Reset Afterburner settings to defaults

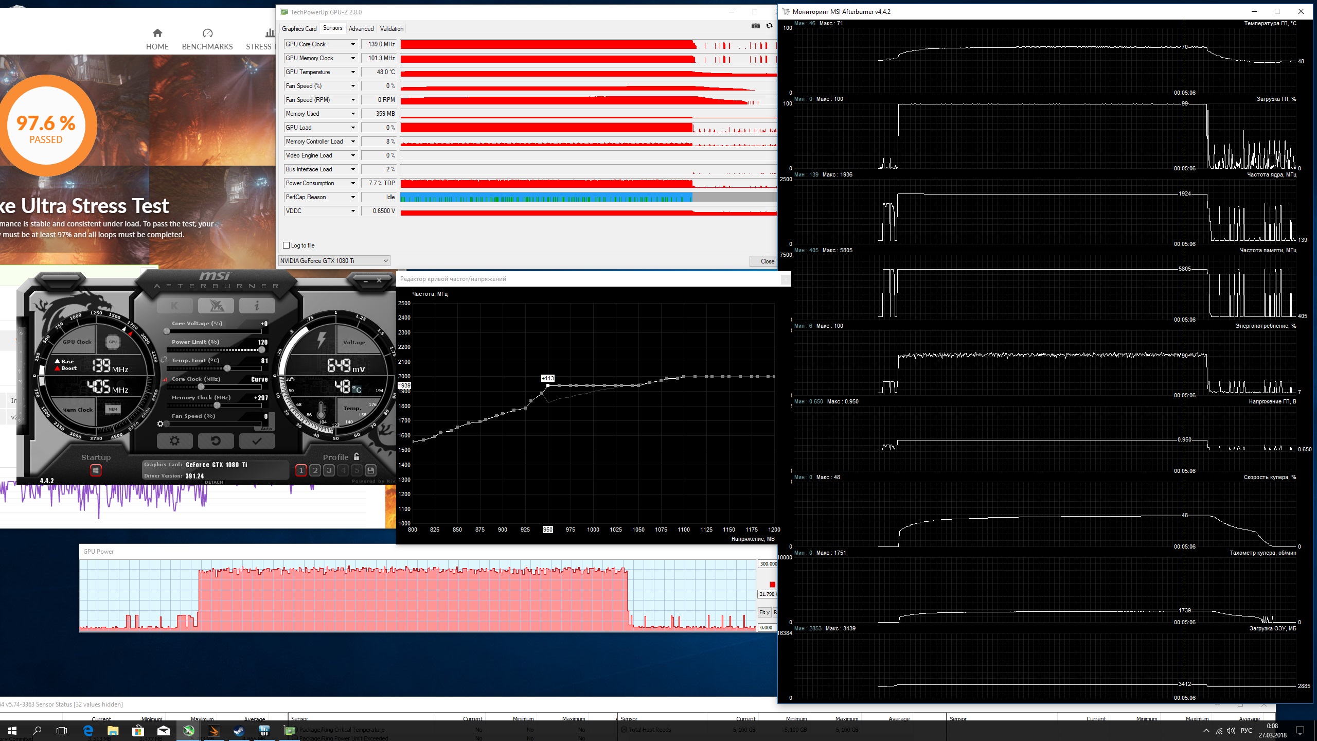click(x=216, y=441)
